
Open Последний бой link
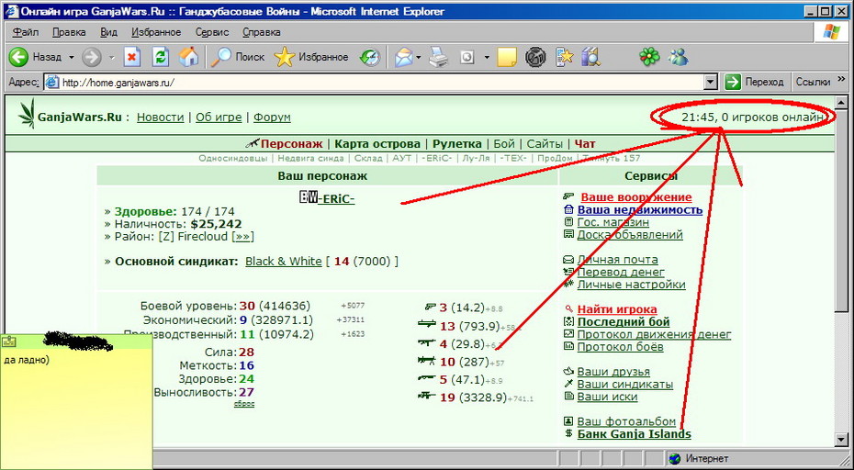[x=624, y=322]
